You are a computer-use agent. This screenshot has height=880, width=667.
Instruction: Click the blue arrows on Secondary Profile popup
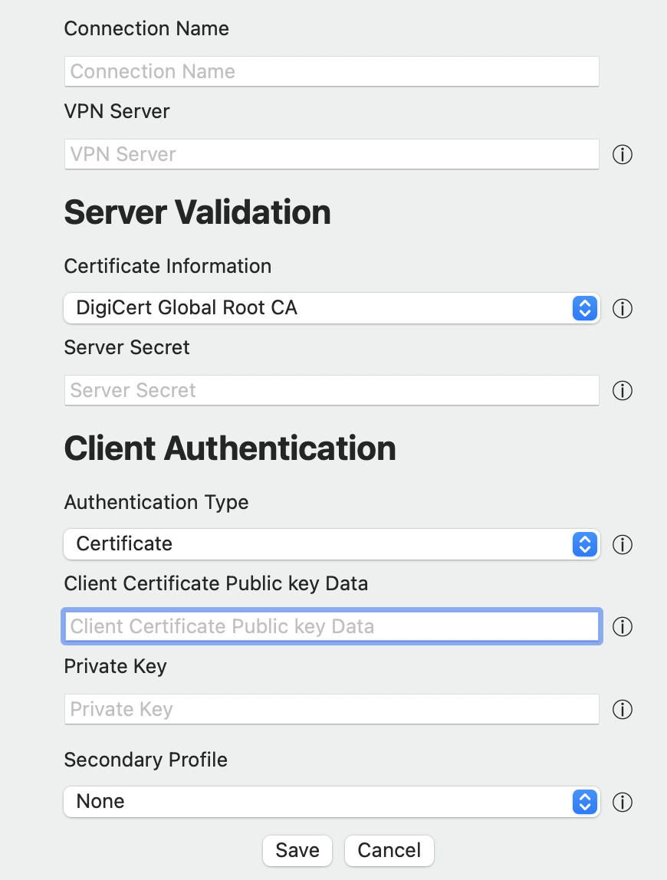pyautogui.click(x=584, y=802)
